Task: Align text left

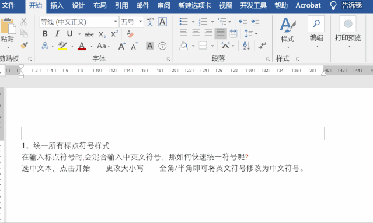Action: coord(183,33)
